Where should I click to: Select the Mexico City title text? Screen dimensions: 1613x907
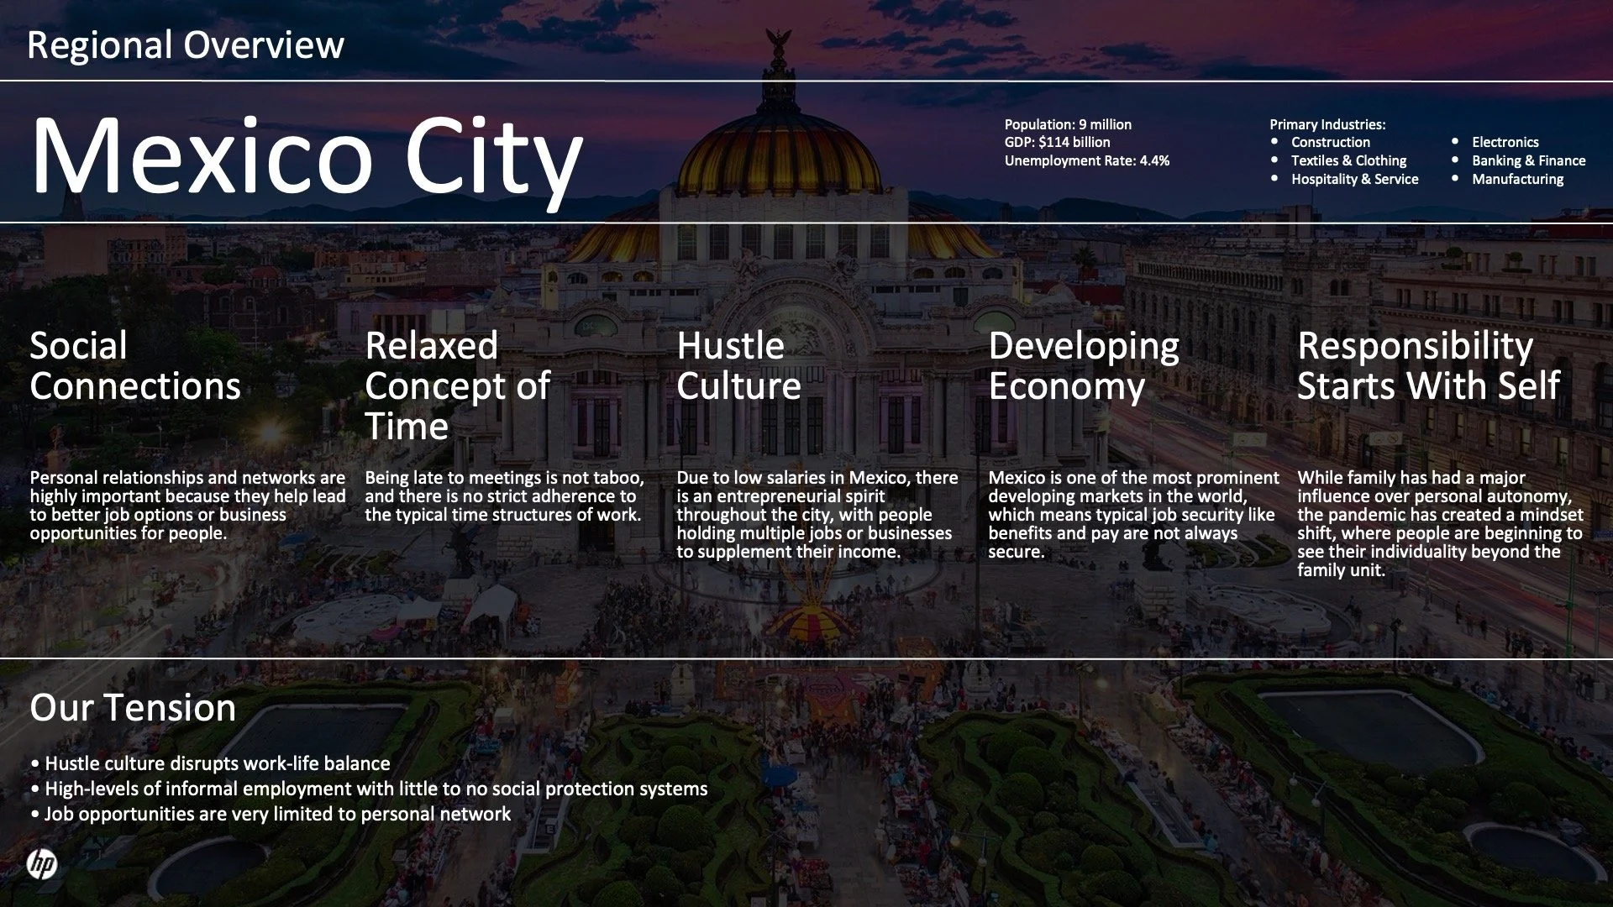tap(307, 157)
